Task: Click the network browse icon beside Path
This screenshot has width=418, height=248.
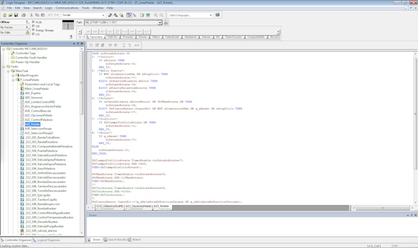Action: 167,23
